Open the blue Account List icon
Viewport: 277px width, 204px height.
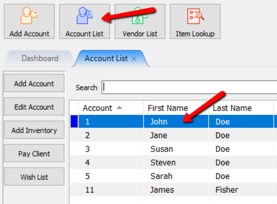84,16
